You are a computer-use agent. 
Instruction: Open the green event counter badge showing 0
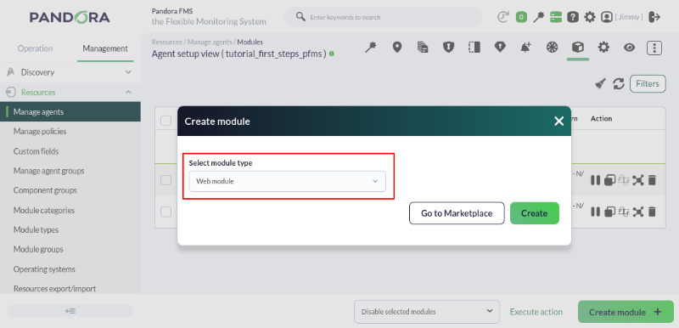tap(521, 17)
